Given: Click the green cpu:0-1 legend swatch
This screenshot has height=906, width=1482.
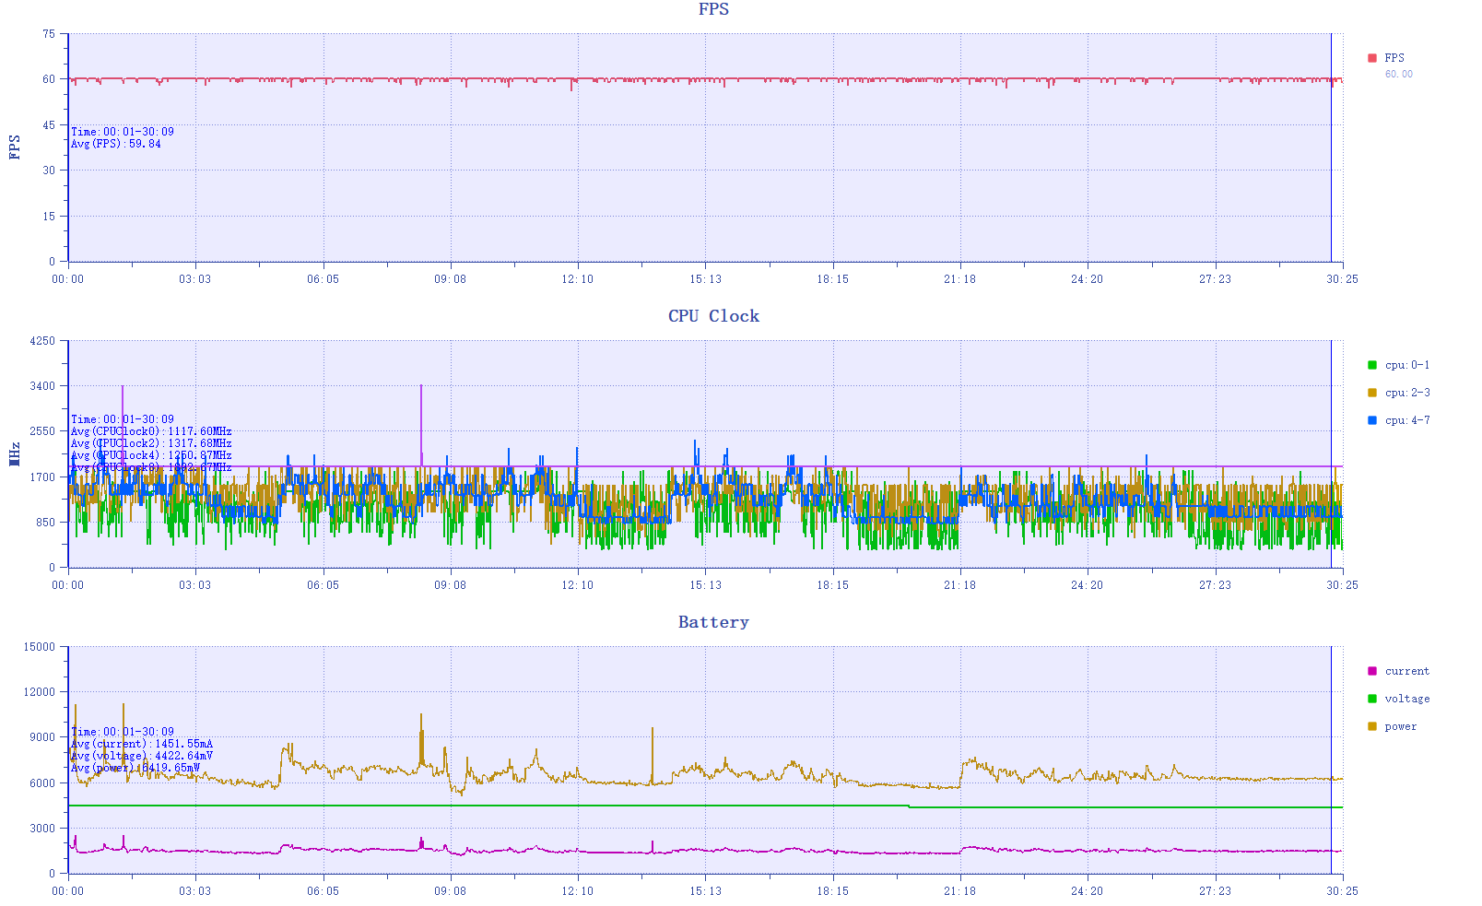Looking at the screenshot, I should pyautogui.click(x=1371, y=365).
